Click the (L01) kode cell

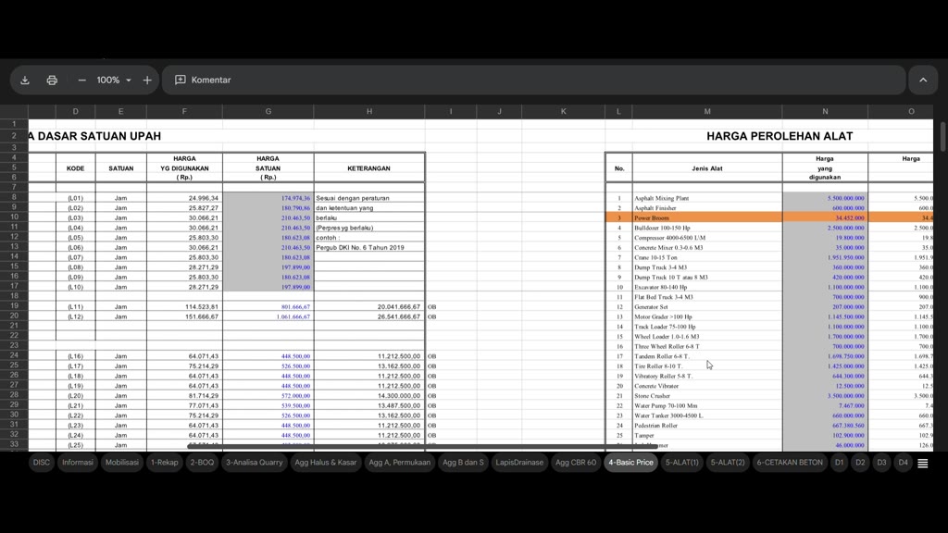tap(76, 198)
